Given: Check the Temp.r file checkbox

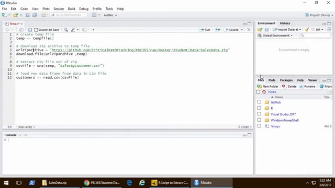Looking at the screenshot, I should (x=259, y=126).
